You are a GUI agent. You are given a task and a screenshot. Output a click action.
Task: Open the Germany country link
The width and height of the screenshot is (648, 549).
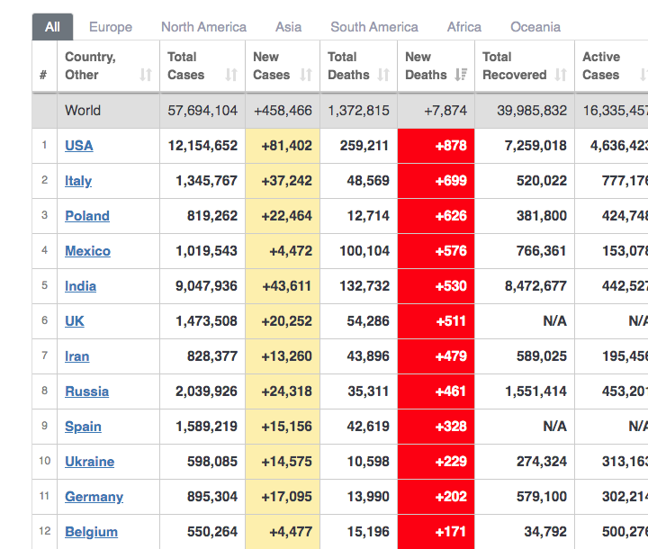point(94,497)
